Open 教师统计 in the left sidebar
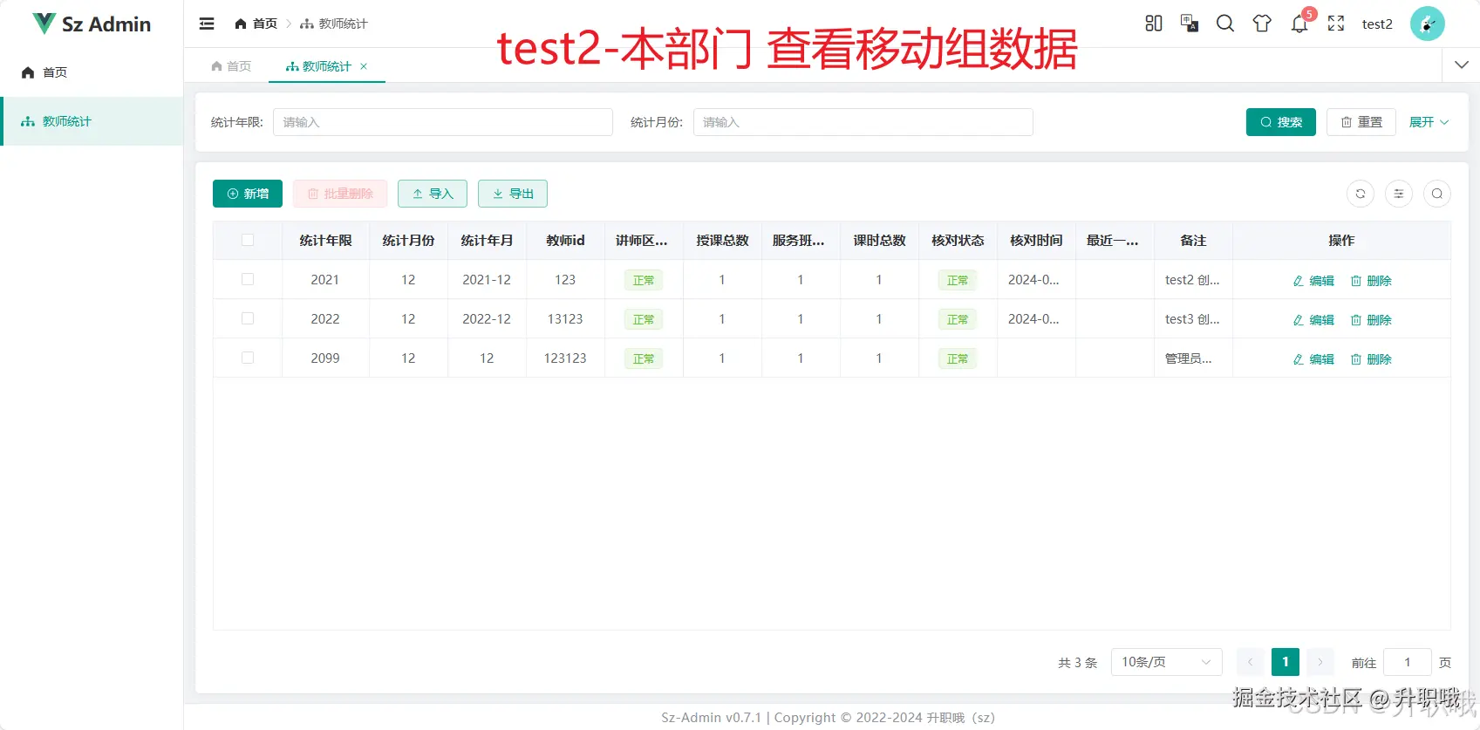The width and height of the screenshot is (1480, 730). pos(92,121)
